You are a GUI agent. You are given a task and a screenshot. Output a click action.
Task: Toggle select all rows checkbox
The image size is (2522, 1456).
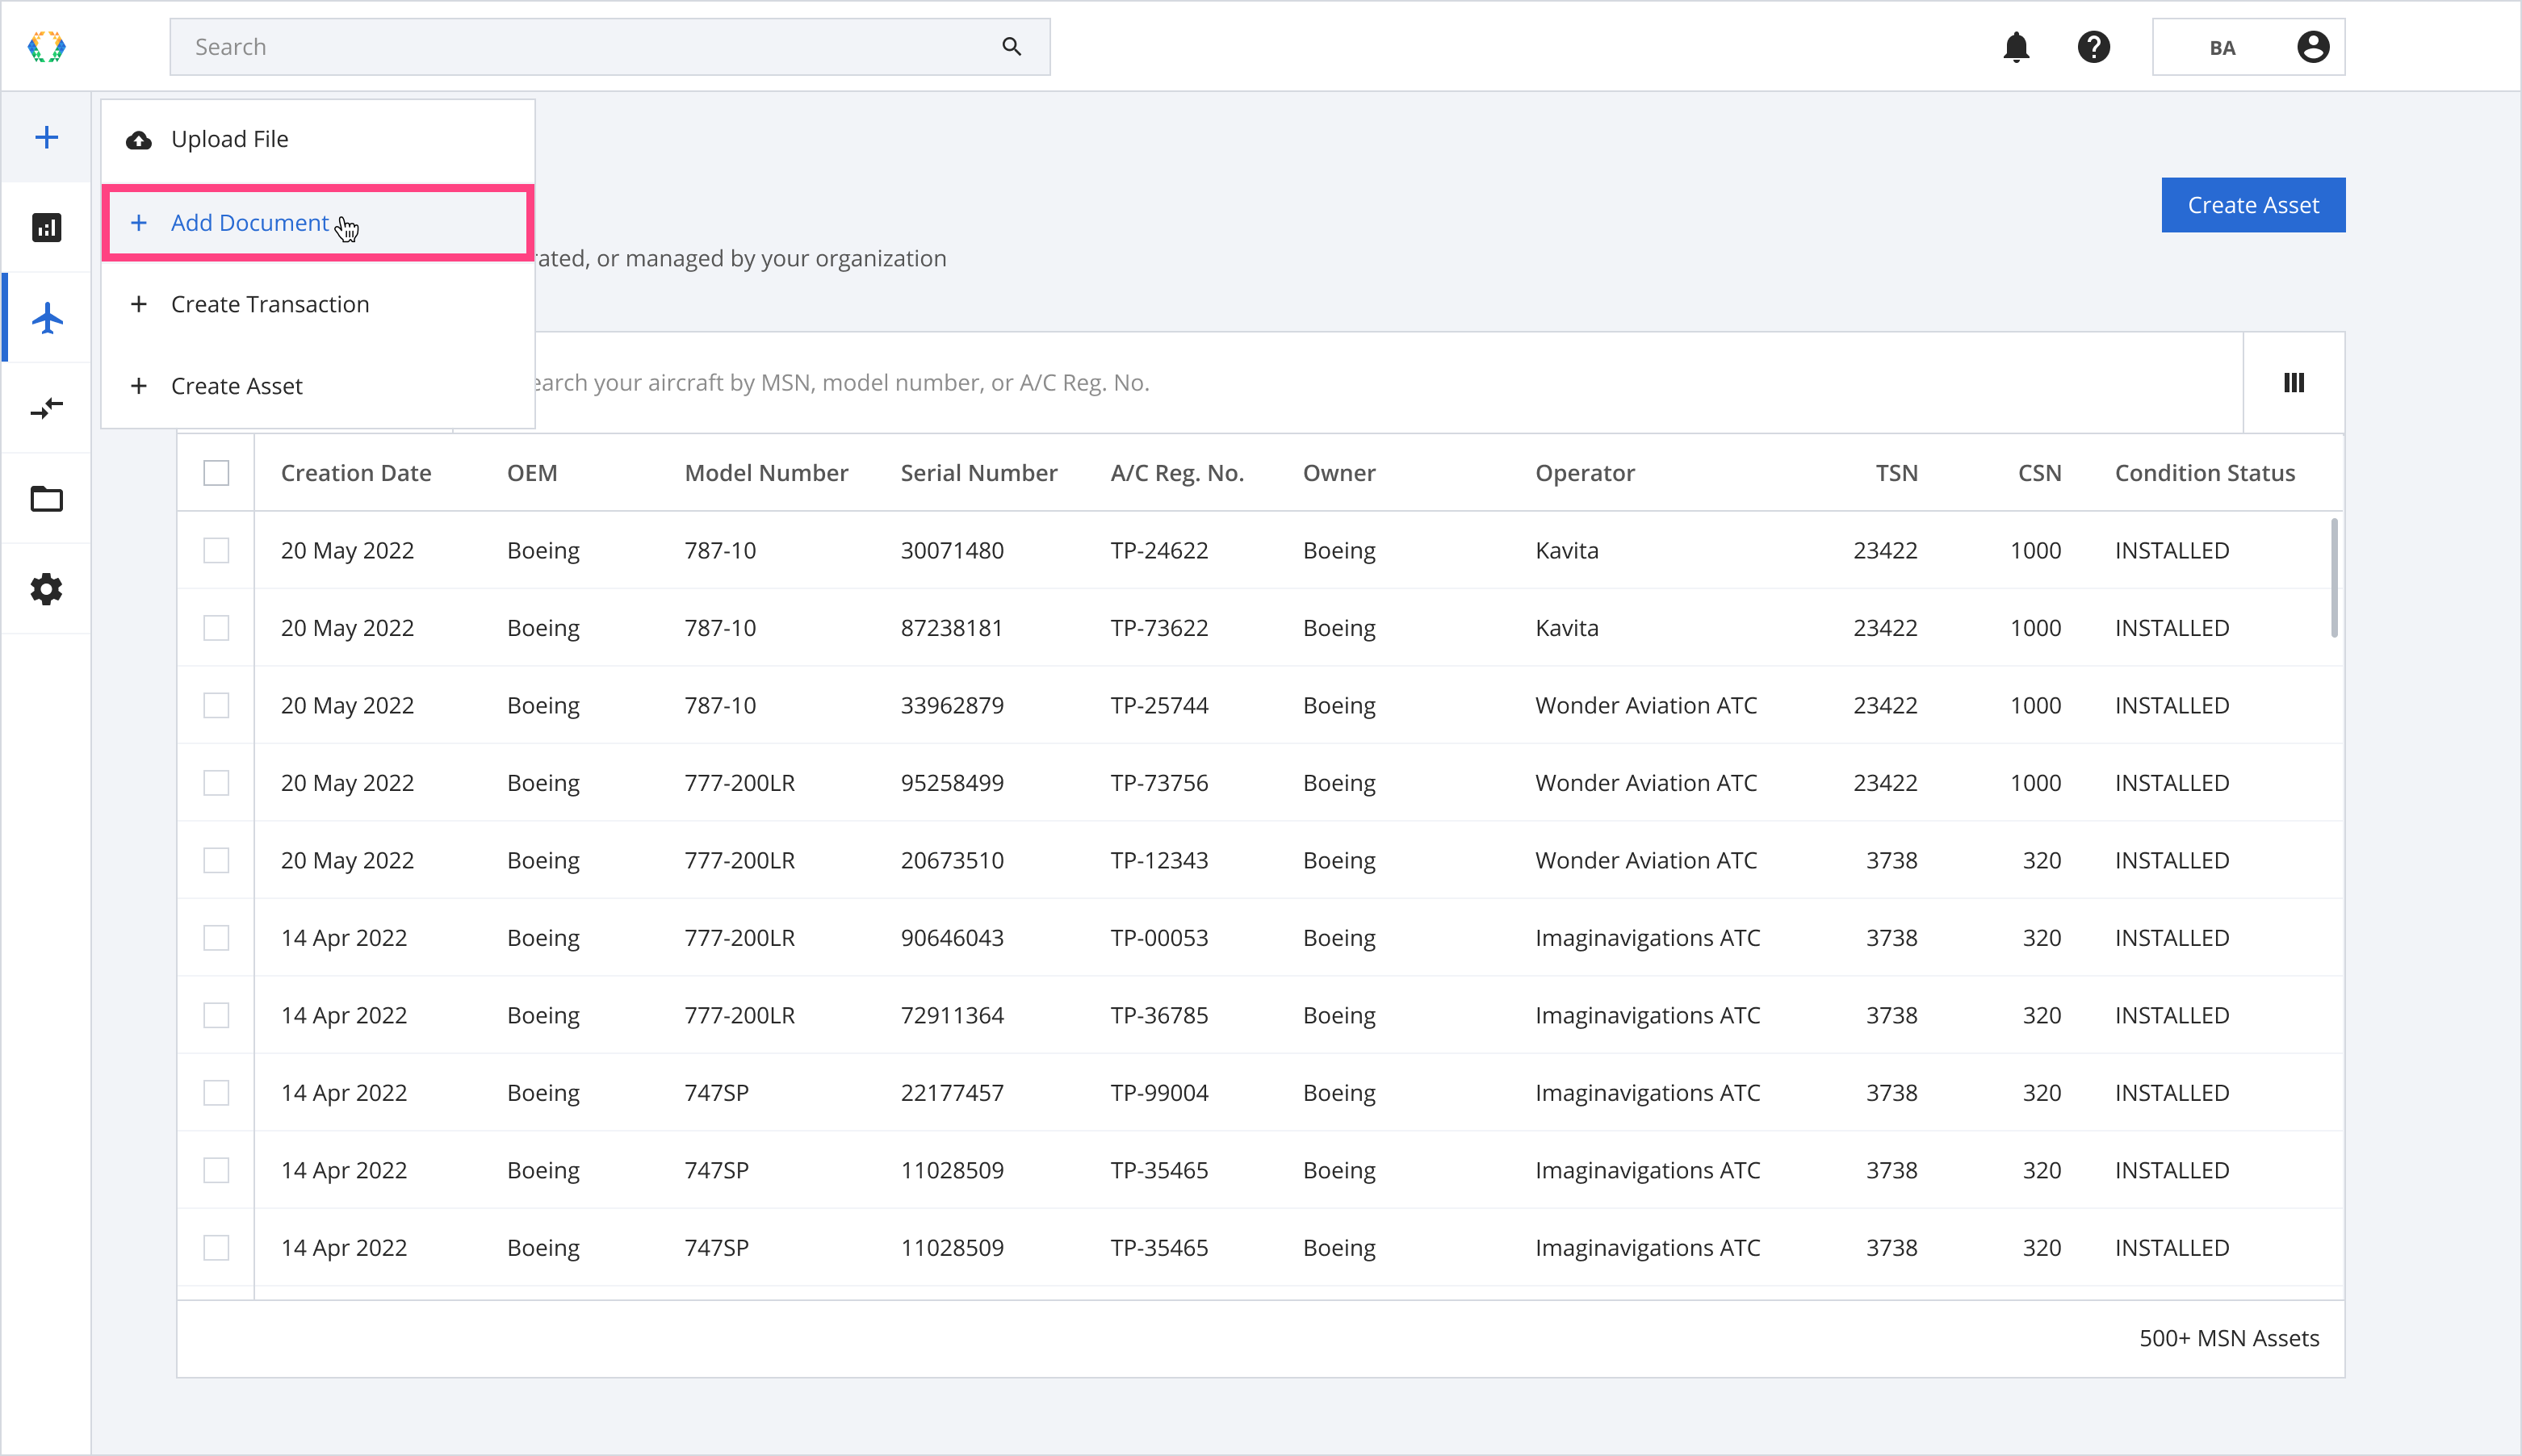tap(215, 471)
